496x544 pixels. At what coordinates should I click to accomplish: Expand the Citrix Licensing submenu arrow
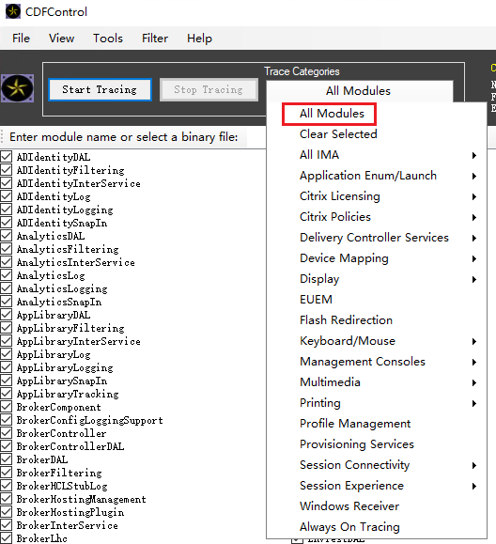[x=474, y=196]
